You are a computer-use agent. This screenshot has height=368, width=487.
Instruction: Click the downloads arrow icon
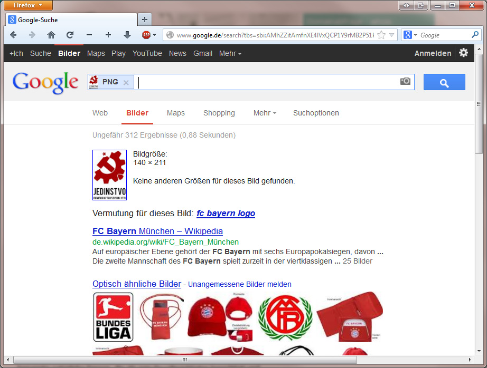point(127,35)
